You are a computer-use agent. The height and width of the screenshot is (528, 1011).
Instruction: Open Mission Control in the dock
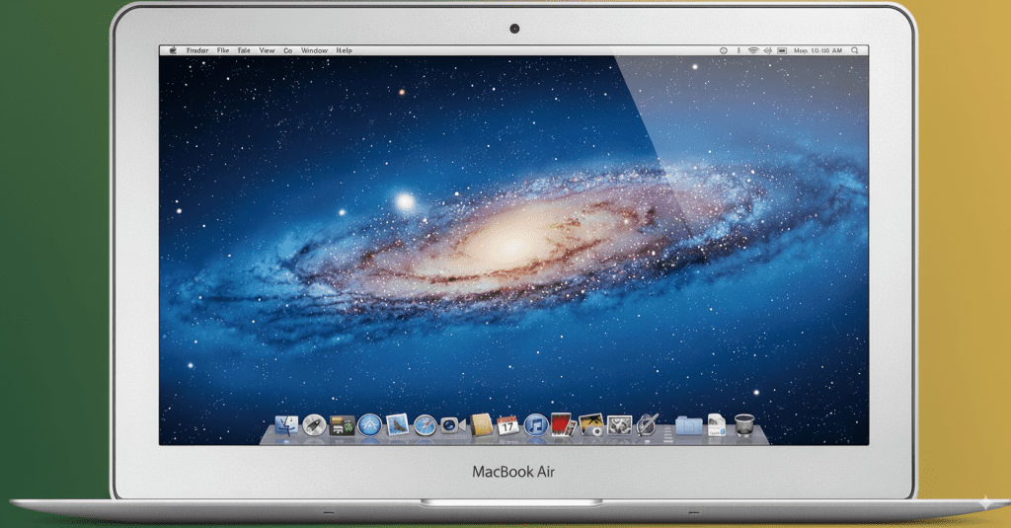click(342, 426)
